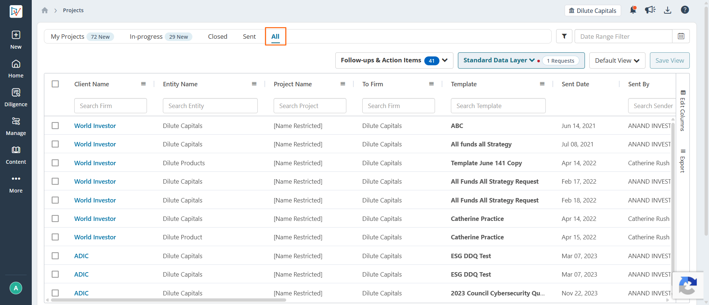Screen dimensions: 709x305
Task: Open Project Name column menu
Action: point(343,84)
